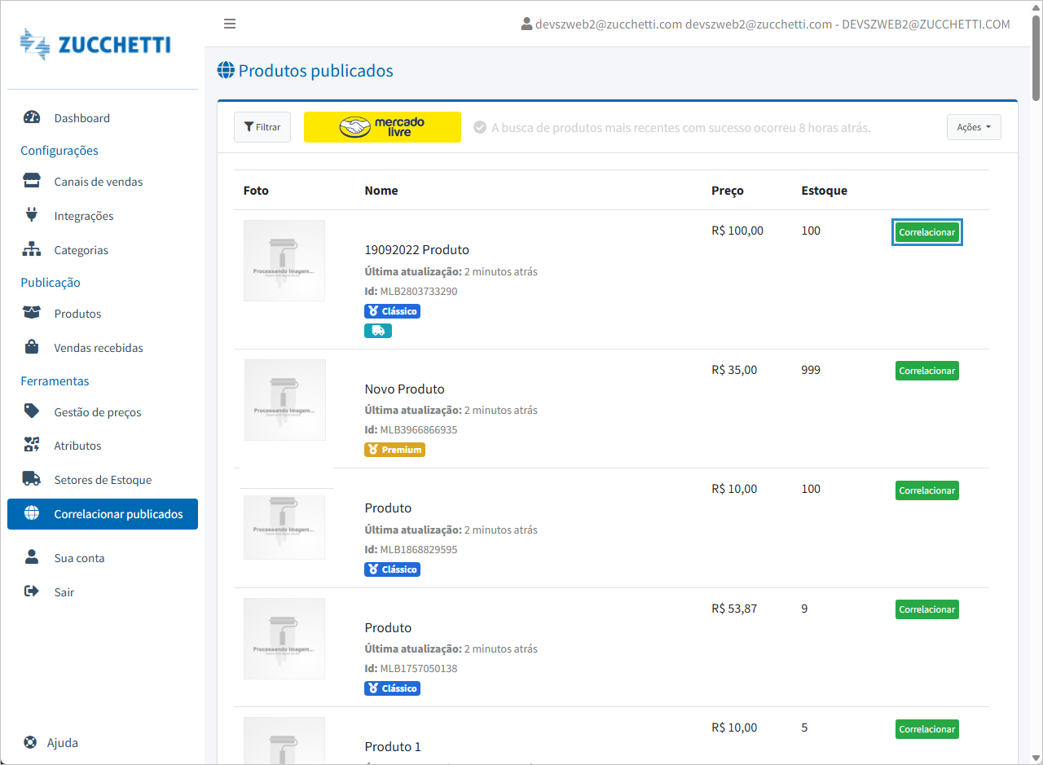The image size is (1043, 765).
Task: Go to Atributos in the sidebar
Action: coord(77,446)
